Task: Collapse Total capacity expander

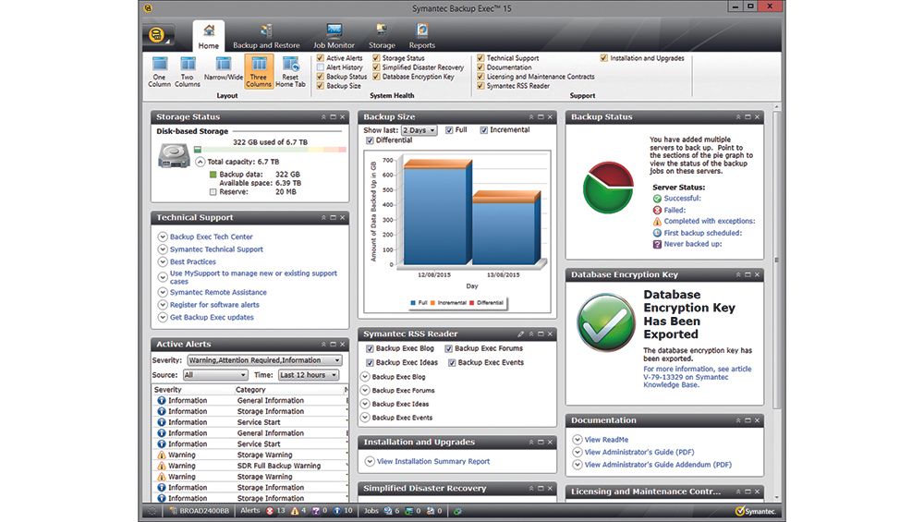Action: 200,162
